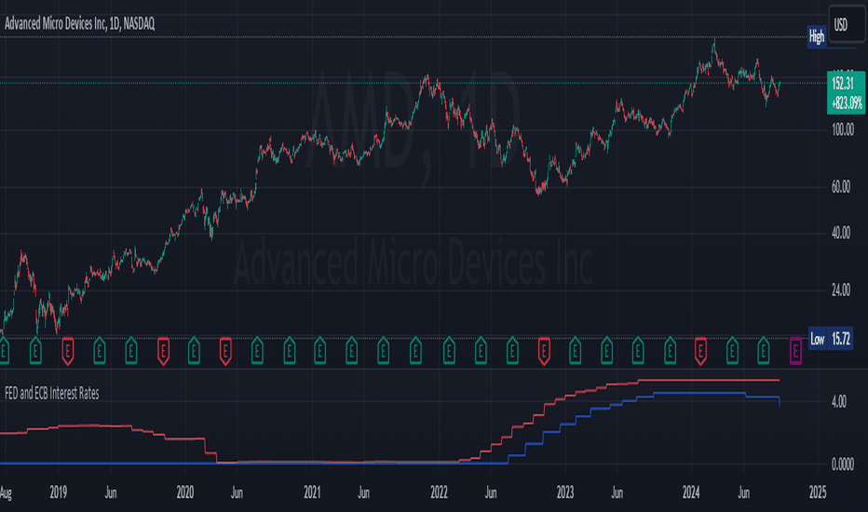Open the red earnings marker for April 2020

(225, 350)
